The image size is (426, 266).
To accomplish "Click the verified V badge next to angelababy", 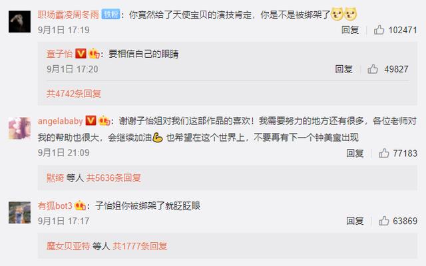I will 91,120.
